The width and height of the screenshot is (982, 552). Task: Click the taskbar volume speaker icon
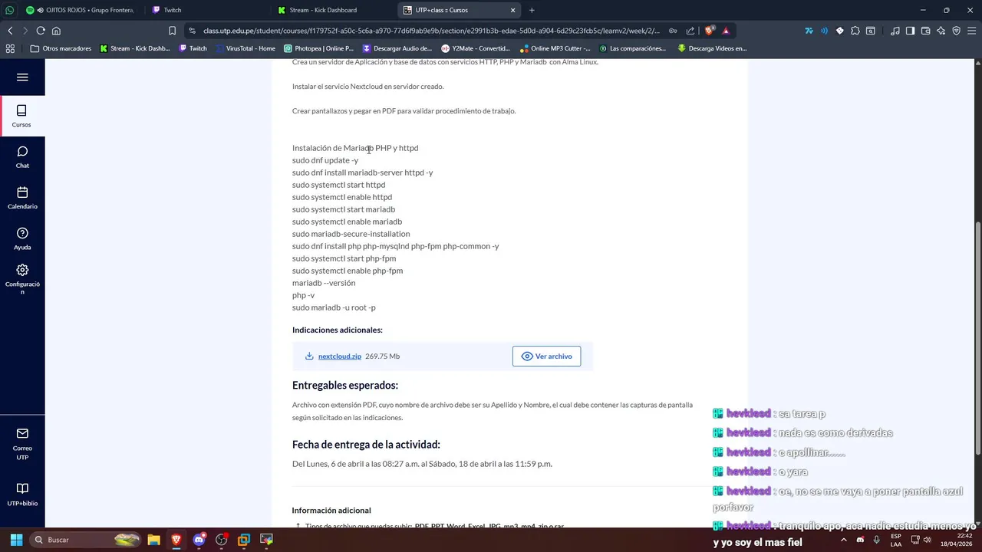[x=927, y=540]
